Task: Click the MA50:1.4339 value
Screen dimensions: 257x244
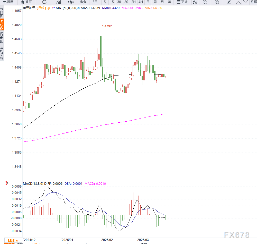Action: click(90, 8)
